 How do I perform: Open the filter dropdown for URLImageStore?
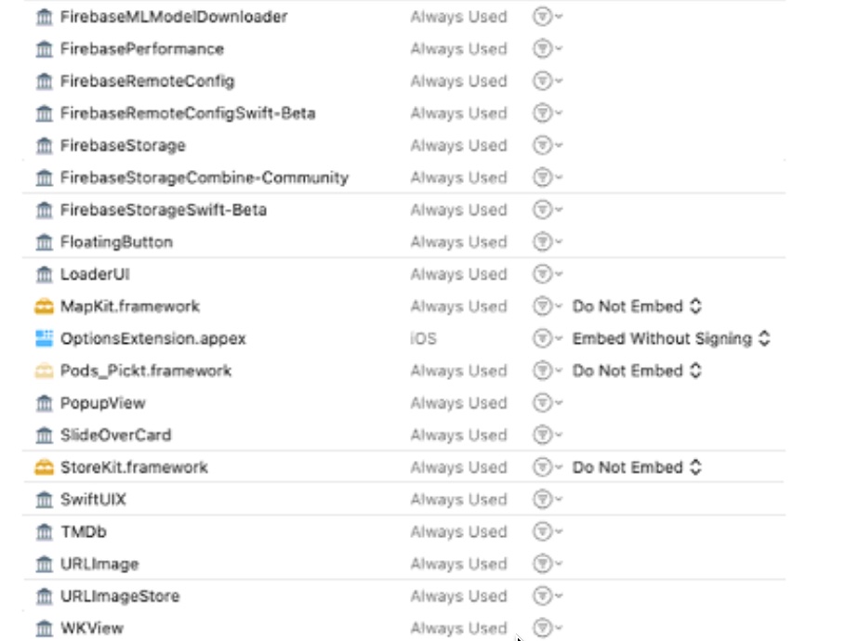(548, 596)
